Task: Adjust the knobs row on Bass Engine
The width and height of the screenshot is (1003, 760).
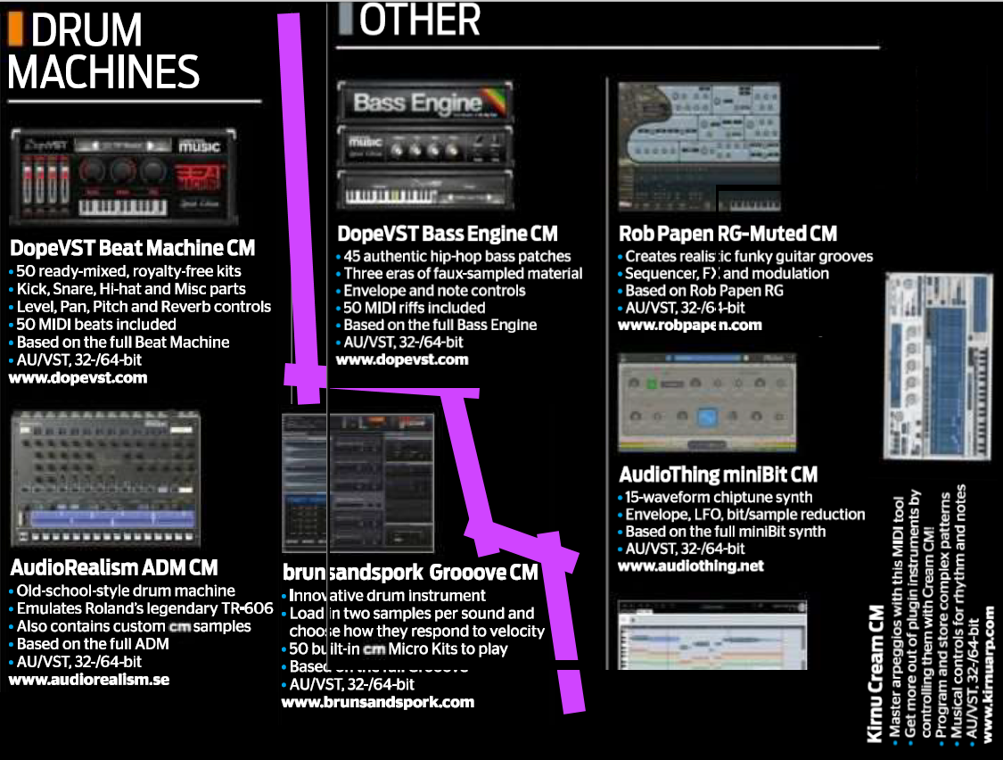Action: (424, 145)
